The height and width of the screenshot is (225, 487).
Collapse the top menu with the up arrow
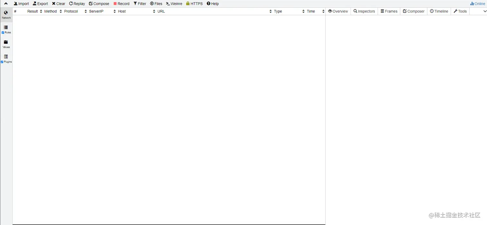pos(6,4)
